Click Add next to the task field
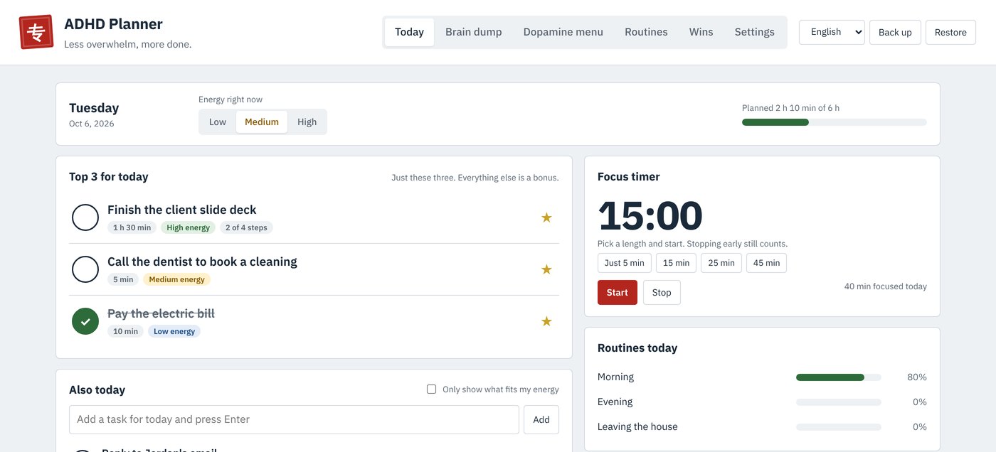Image resolution: width=996 pixels, height=452 pixels. (541, 419)
